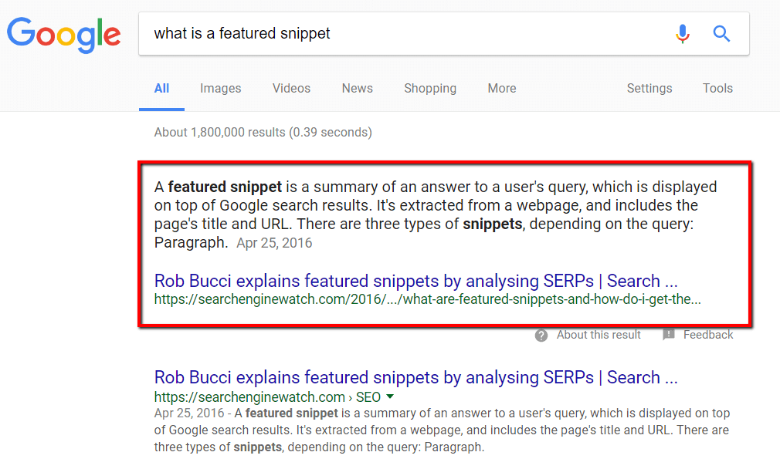The image size is (780, 469).
Task: Activate voice search with the microphone icon
Action: pos(683,34)
